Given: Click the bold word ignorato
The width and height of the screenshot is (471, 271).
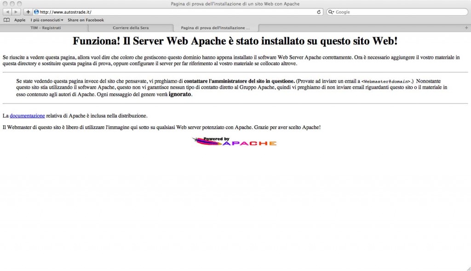Looking at the screenshot, I should 180,94.
